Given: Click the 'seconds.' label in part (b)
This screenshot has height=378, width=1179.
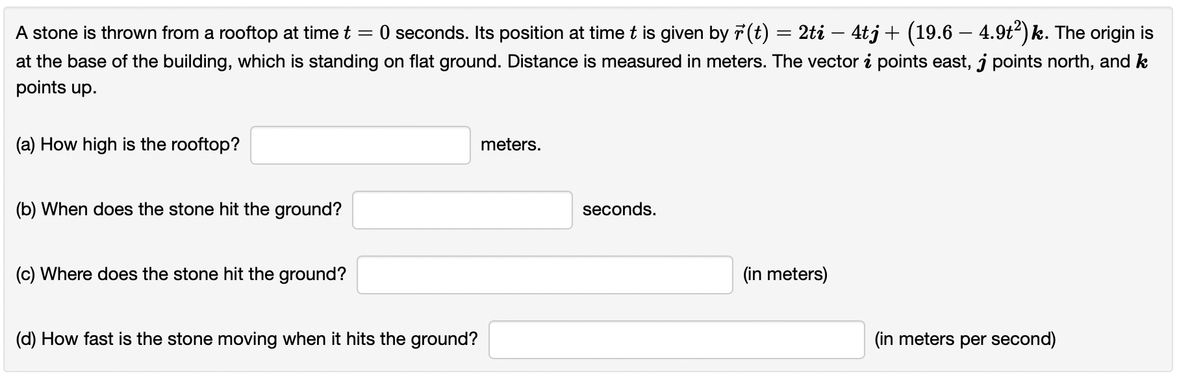Looking at the screenshot, I should pyautogui.click(x=618, y=209).
